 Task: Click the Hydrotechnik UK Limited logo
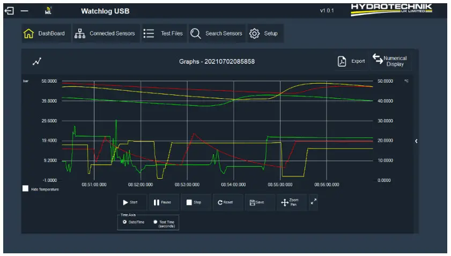tap(391, 10)
